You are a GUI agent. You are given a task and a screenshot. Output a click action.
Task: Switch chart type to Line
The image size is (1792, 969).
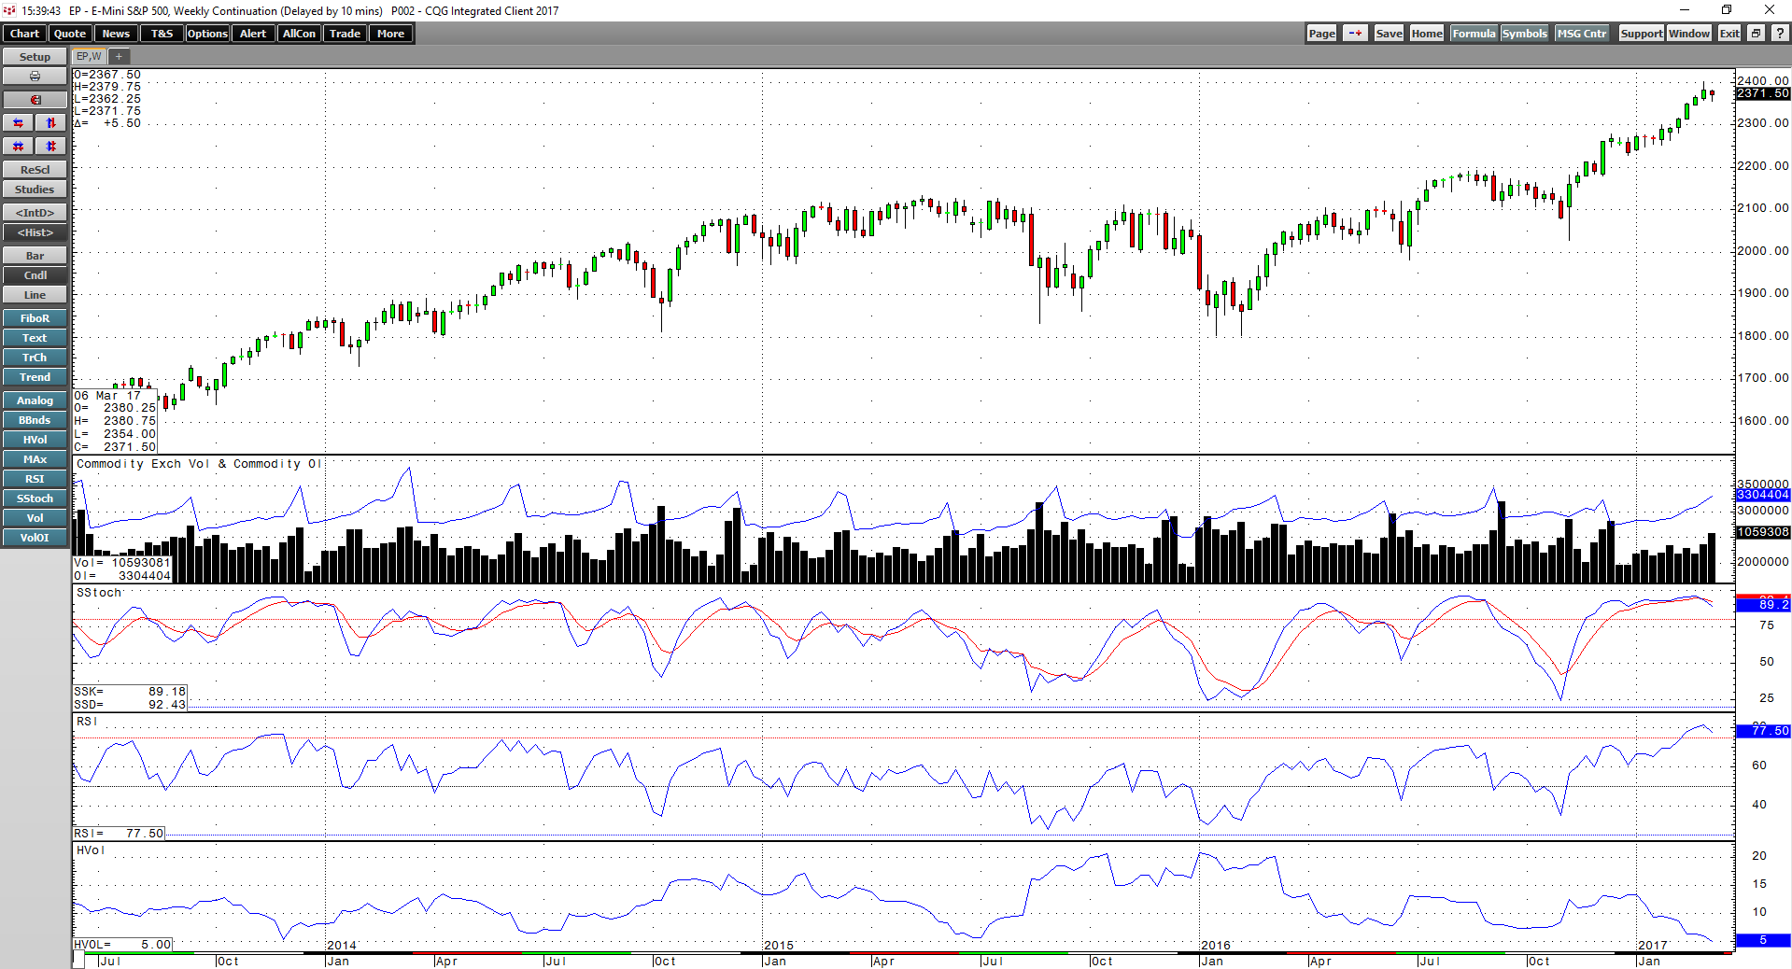tap(35, 295)
